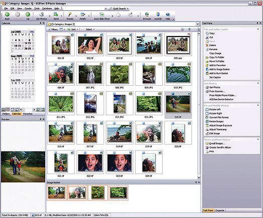The height and width of the screenshot is (218, 263).
Task: Toggle the tag marker on 002.tif thumbnail
Action: click(85, 35)
